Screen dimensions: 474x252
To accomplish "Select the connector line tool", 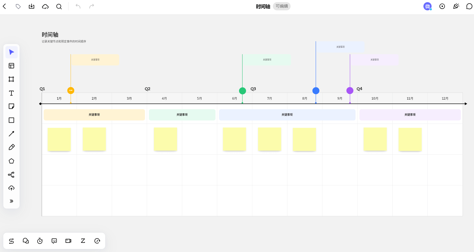I will 11,134.
